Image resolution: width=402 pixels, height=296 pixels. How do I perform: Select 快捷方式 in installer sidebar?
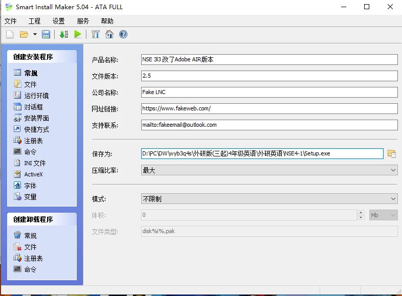coord(36,129)
